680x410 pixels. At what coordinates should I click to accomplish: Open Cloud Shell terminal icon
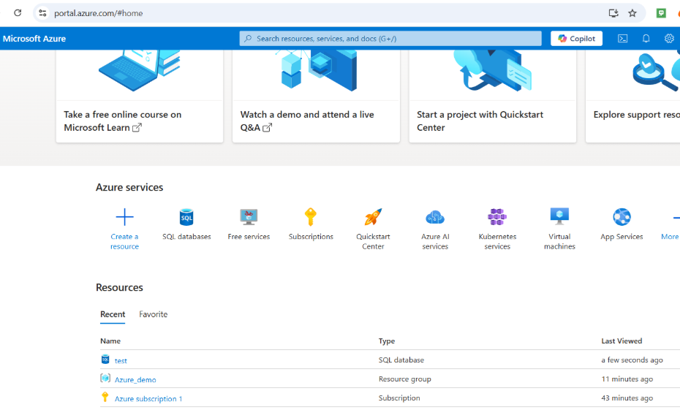(622, 39)
